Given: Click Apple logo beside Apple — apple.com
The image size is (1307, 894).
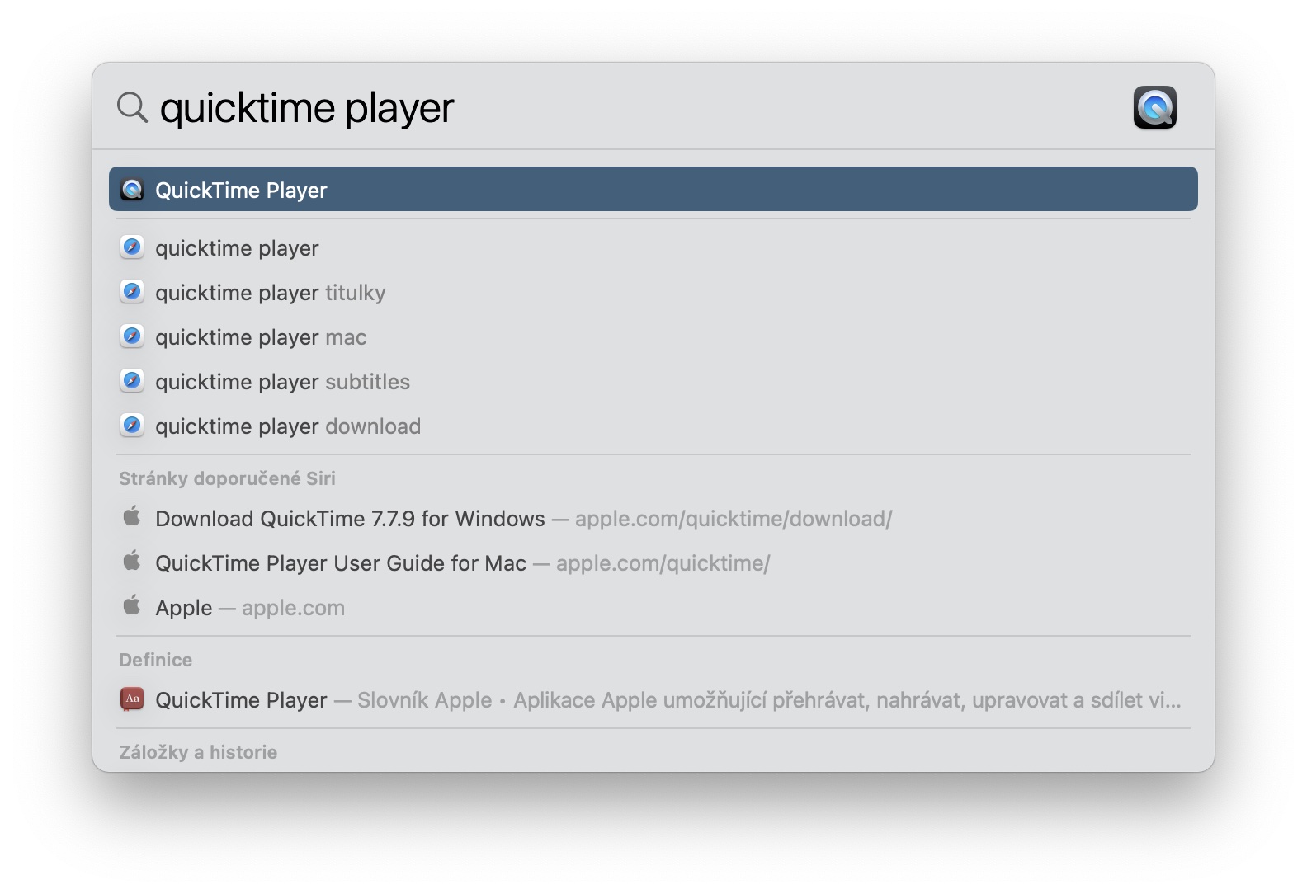Looking at the screenshot, I should coord(132,606).
